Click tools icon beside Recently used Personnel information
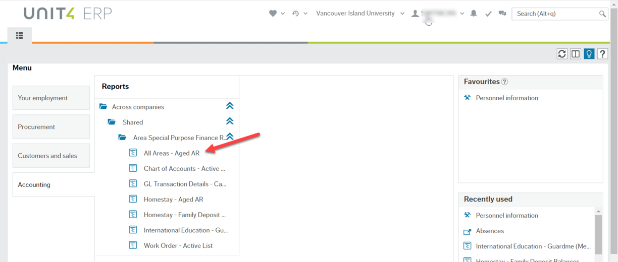 (x=467, y=215)
